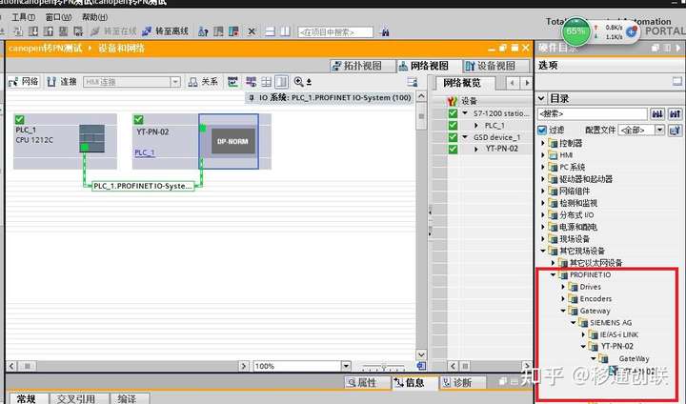Click the Network (网络) mode button
The image size is (686, 404).
(x=24, y=81)
